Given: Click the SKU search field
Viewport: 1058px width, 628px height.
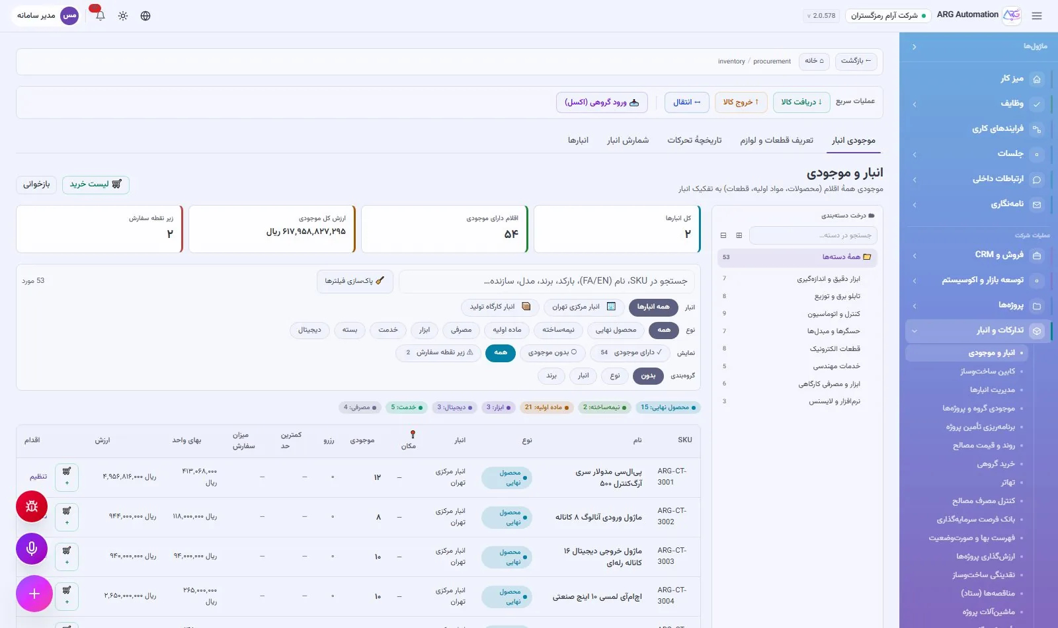Looking at the screenshot, I should point(547,281).
